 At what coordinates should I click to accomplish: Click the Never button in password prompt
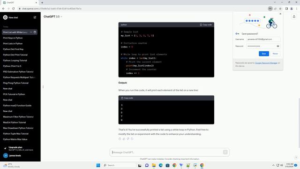pyautogui.click(x=275, y=54)
